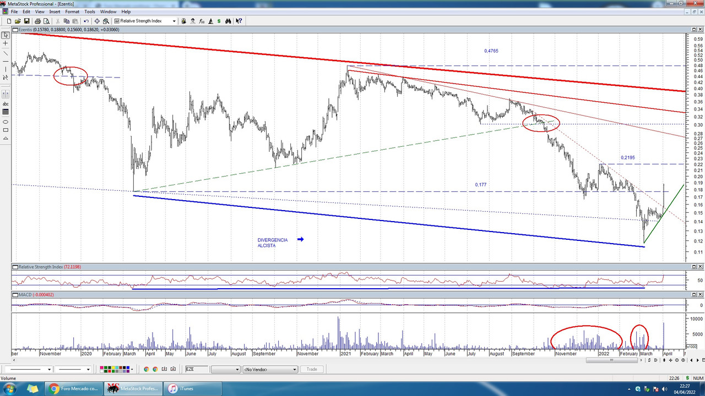Open the Window menu
Screen dimensions: 705x396
coord(108,12)
